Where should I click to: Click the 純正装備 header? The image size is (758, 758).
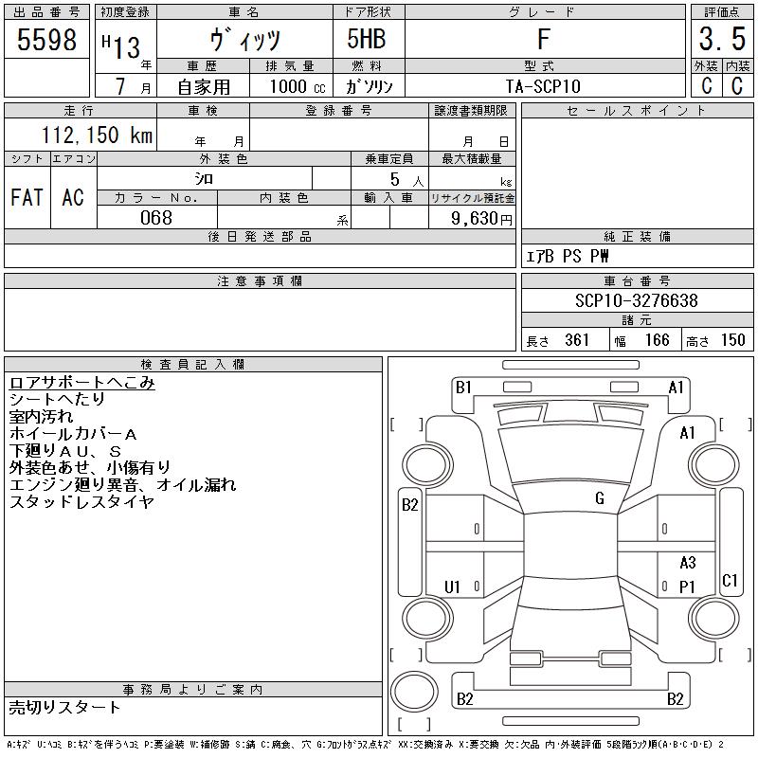click(x=637, y=236)
